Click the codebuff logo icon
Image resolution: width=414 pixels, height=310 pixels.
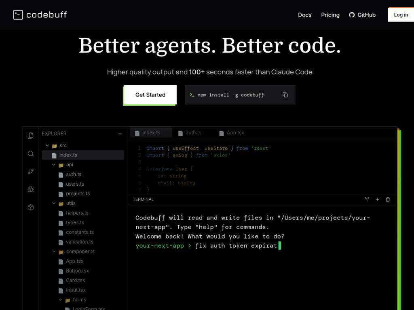click(x=18, y=15)
